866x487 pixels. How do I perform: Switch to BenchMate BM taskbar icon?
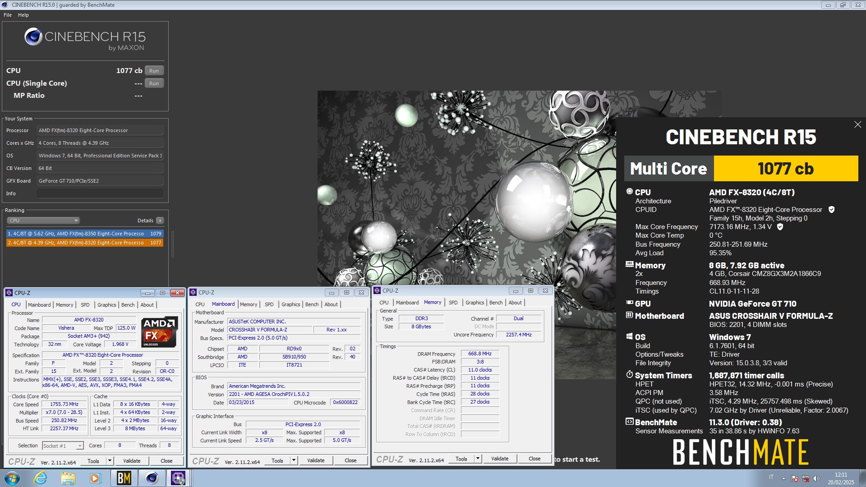coord(124,478)
